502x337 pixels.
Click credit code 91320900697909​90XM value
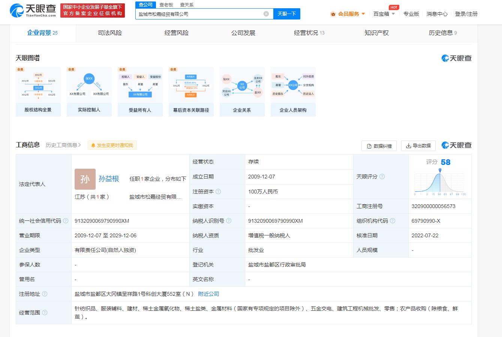pos(102,221)
